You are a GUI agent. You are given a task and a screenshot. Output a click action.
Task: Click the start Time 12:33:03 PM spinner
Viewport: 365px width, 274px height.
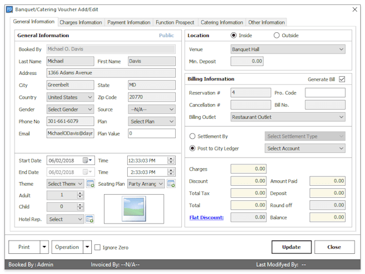pyautogui.click(x=171, y=160)
